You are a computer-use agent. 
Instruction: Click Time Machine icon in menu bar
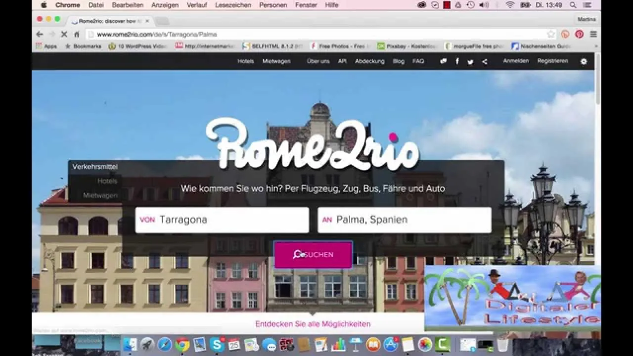point(470,5)
